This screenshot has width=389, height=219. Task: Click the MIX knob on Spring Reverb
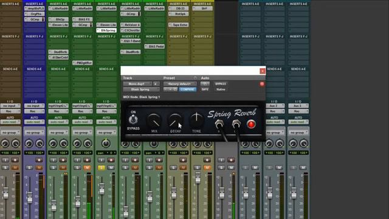[x=154, y=120]
